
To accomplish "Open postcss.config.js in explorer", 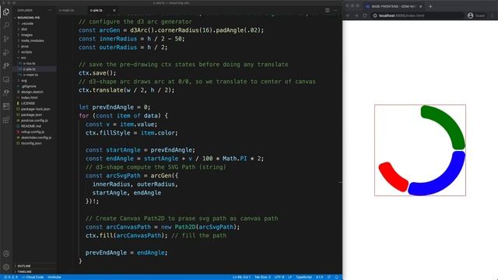I will (34, 121).
